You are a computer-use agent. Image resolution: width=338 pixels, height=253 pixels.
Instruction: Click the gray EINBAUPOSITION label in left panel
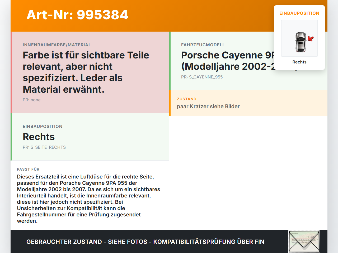coord(43,126)
